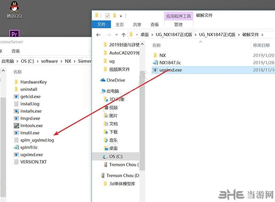Select the uninstall folder icon

coord(16,90)
